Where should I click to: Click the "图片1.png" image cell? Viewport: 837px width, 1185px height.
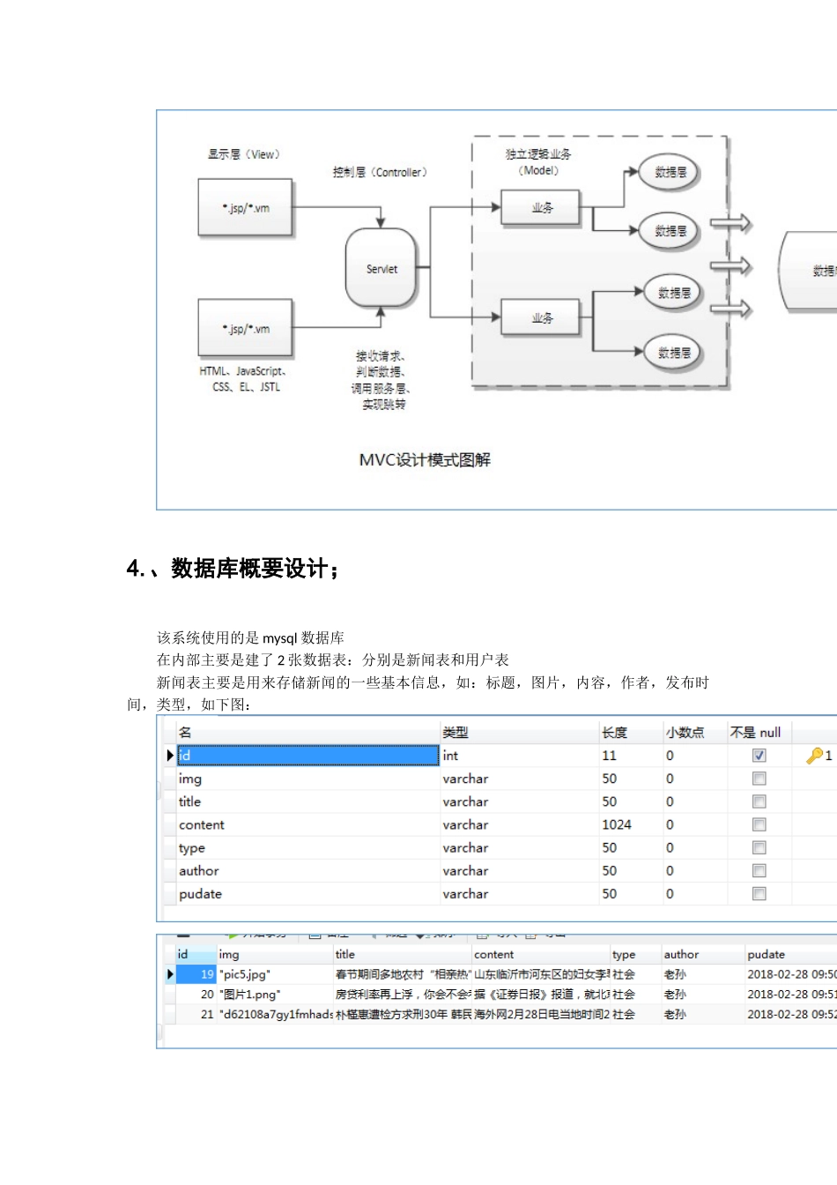[274, 994]
